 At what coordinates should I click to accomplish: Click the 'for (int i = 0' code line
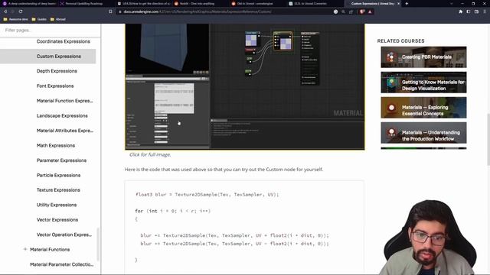[x=173, y=211]
